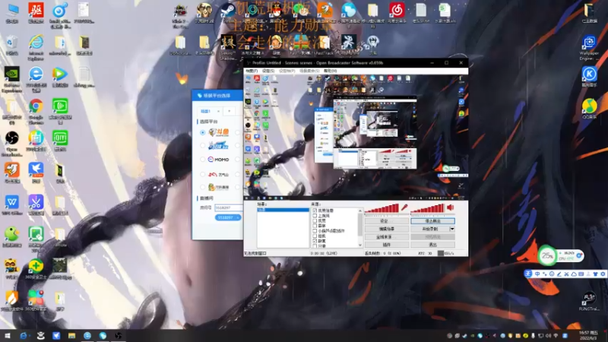Select the highlighted scene in OBS scenes list

click(x=283, y=210)
